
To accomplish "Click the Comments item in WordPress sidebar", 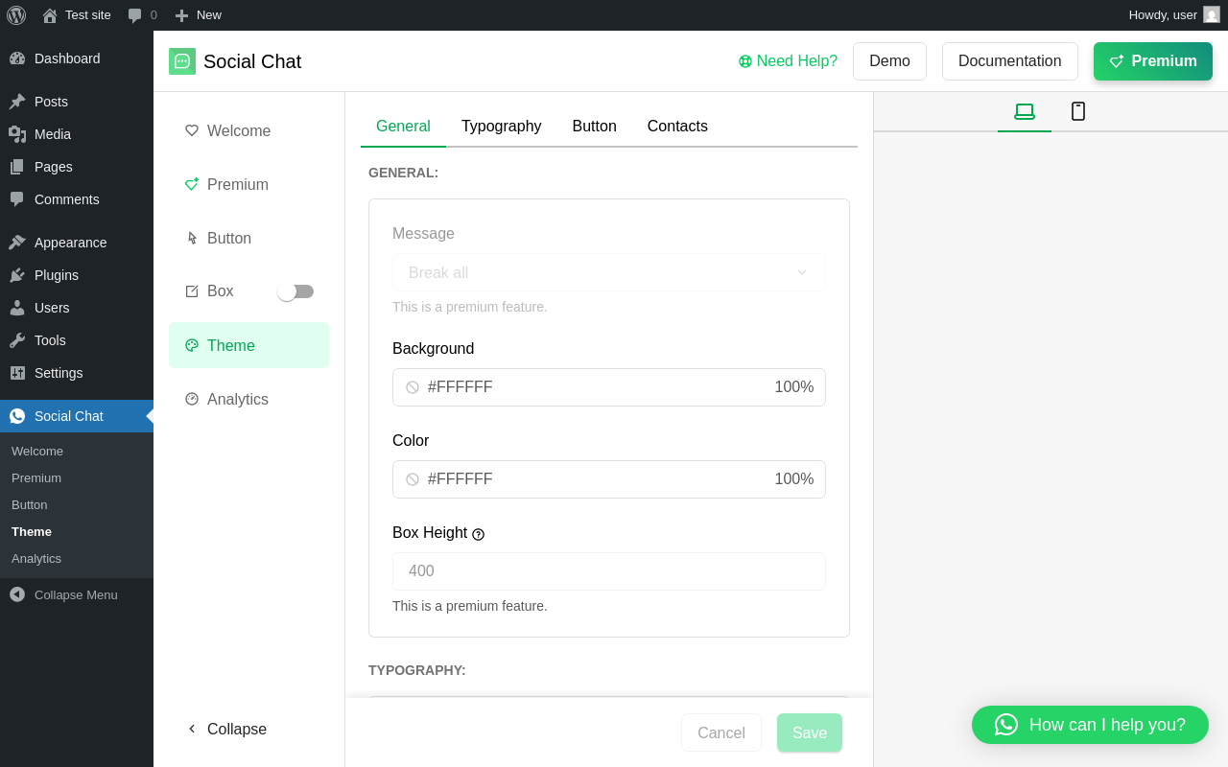I will [77, 199].
